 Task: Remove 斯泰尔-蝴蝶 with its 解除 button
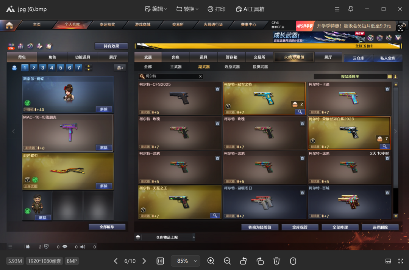pyautogui.click(x=104, y=109)
